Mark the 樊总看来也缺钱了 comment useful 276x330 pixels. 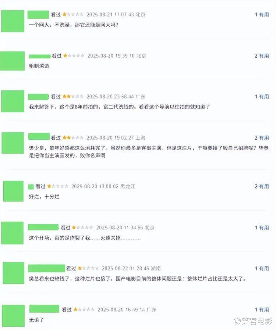[264, 269]
